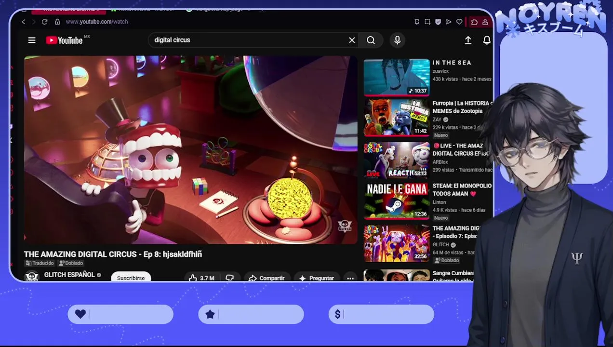
Task: Open the 'NADIE LE GANA' Steam thumbnail
Action: 397,201
